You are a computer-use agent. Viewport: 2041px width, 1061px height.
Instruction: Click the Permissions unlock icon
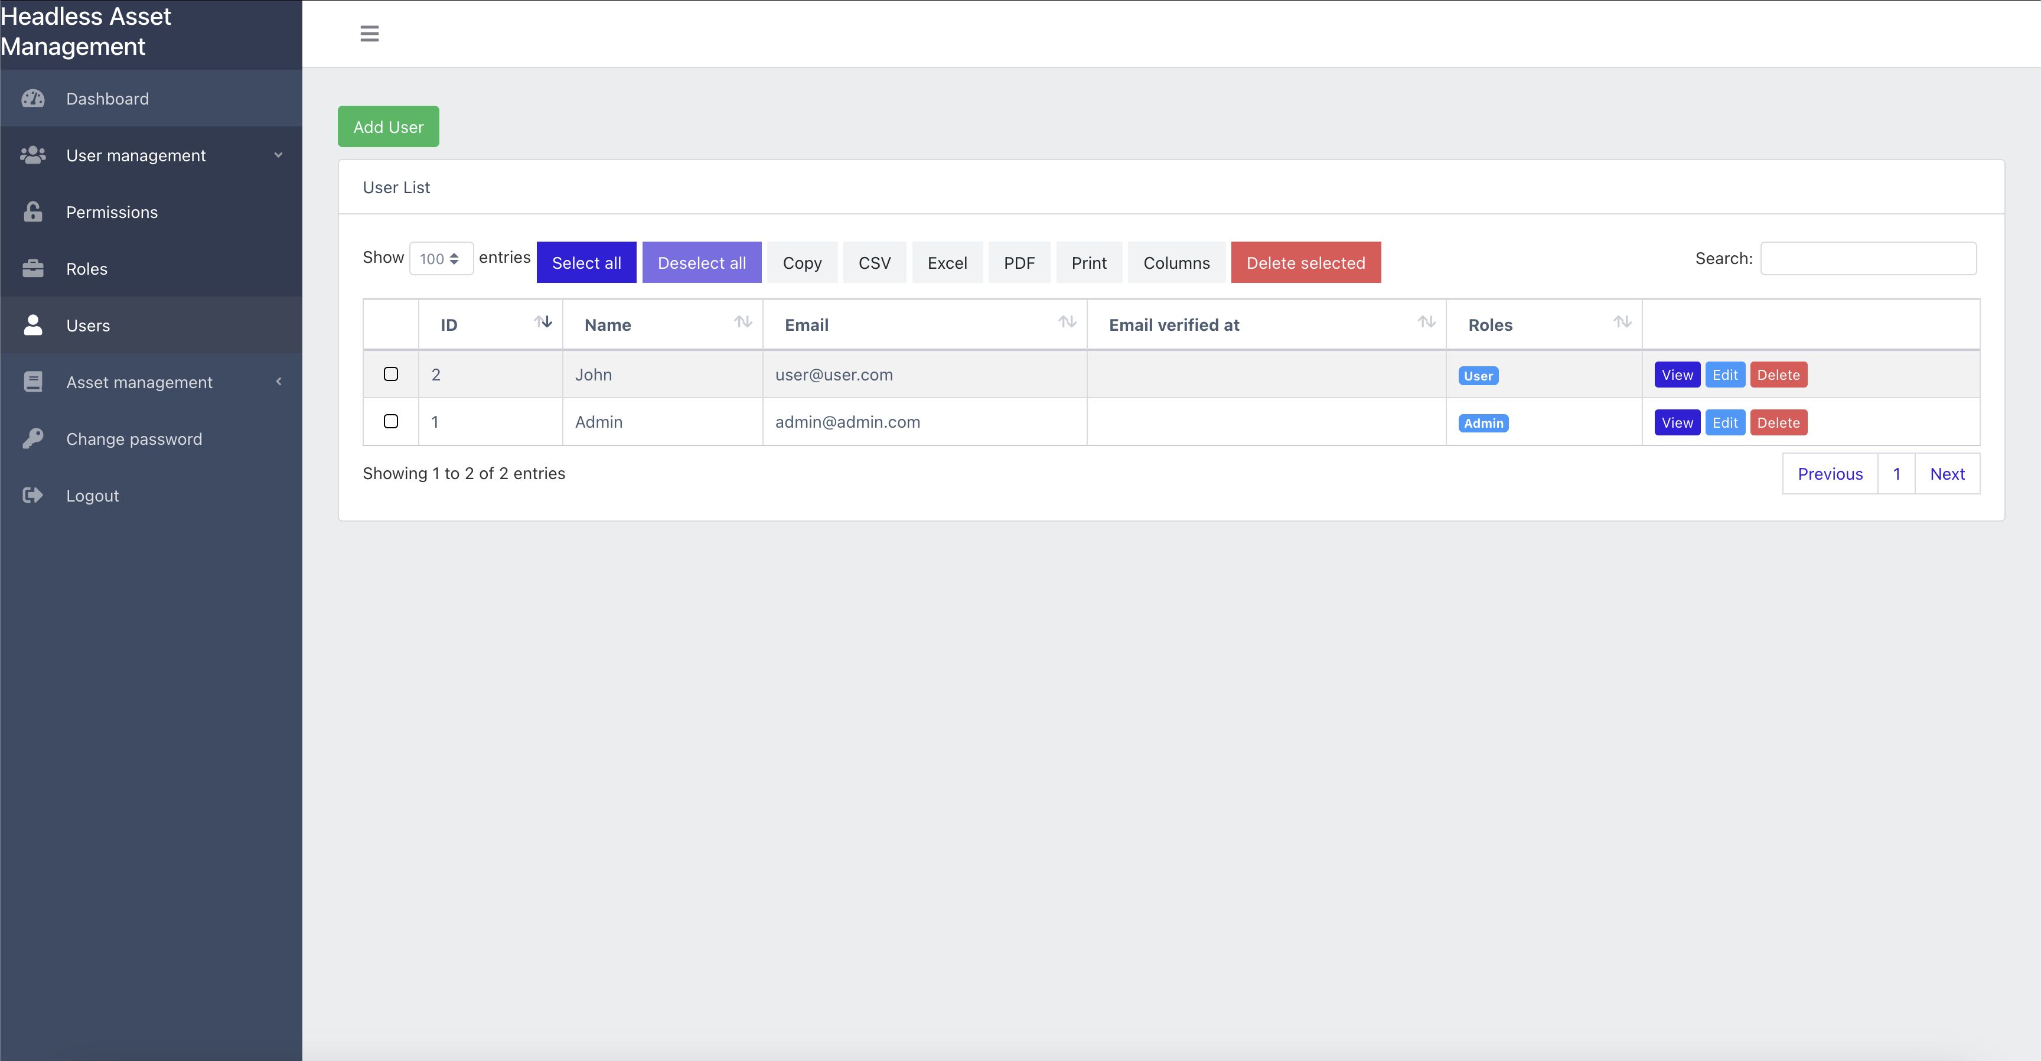[x=32, y=211]
